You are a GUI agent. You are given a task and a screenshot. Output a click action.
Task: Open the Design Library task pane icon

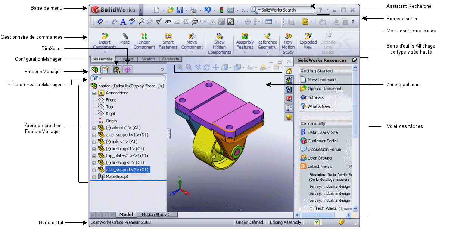289,80
